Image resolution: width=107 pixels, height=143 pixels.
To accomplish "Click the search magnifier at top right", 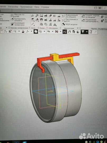I will pyautogui.click(x=105, y=8).
